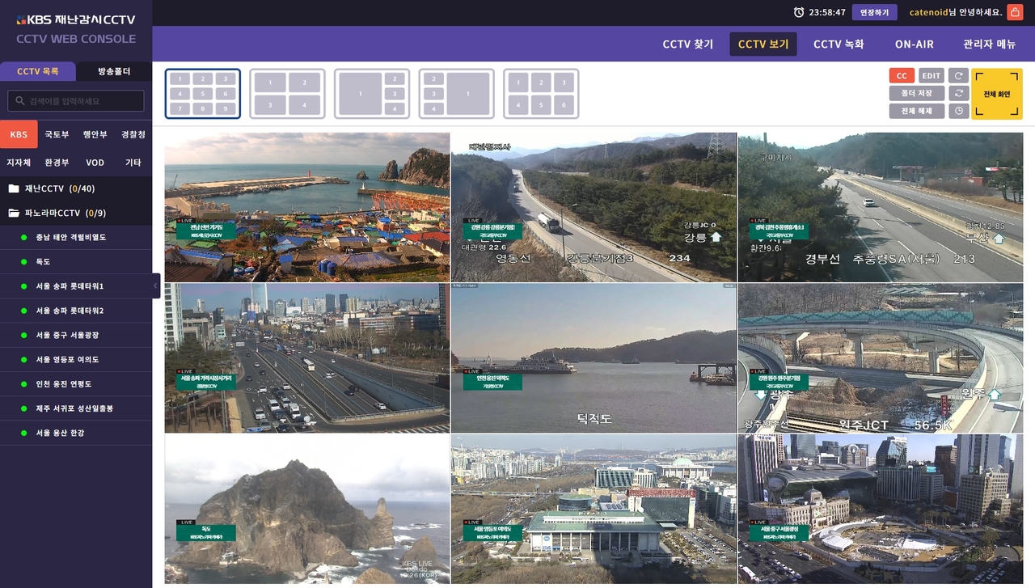Screen dimensions: 1035x588
Task: Switch to the 방송폴더 tab
Action: point(114,71)
